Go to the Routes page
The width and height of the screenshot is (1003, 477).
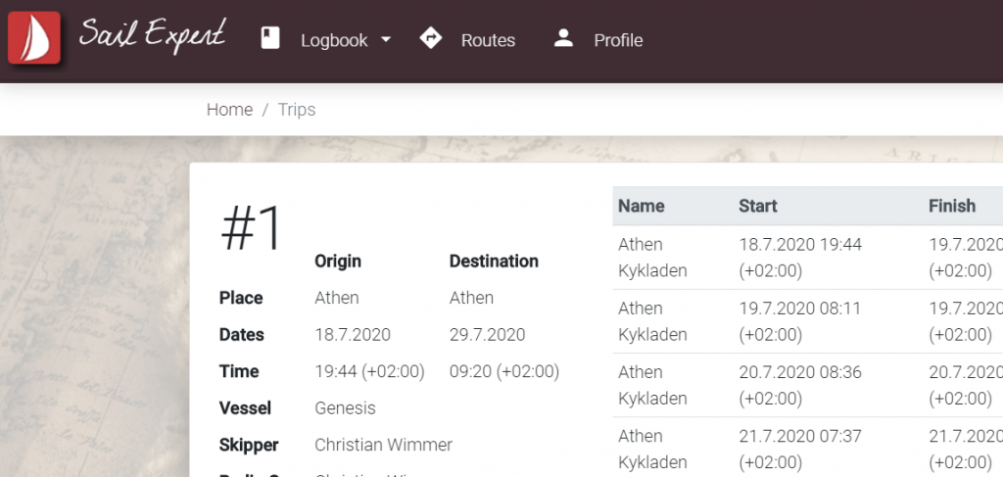pyautogui.click(x=488, y=40)
